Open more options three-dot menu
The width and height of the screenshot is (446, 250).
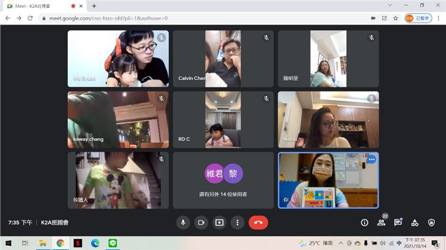coord(237,222)
